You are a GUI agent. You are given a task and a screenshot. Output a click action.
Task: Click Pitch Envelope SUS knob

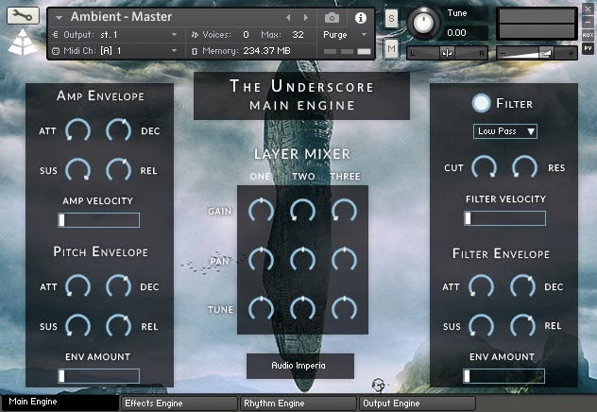tap(78, 326)
